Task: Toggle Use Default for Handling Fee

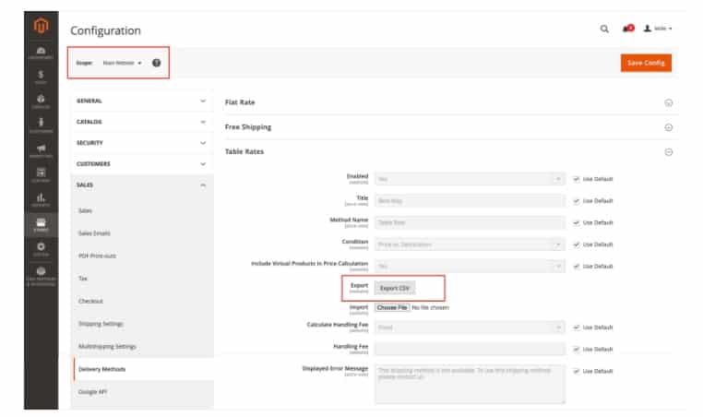Action: 577,350
